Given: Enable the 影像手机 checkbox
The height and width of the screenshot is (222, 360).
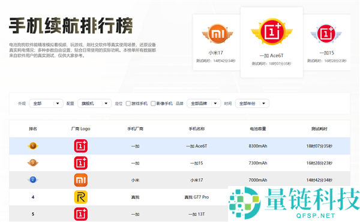Looking at the screenshot, I should pos(153,104).
